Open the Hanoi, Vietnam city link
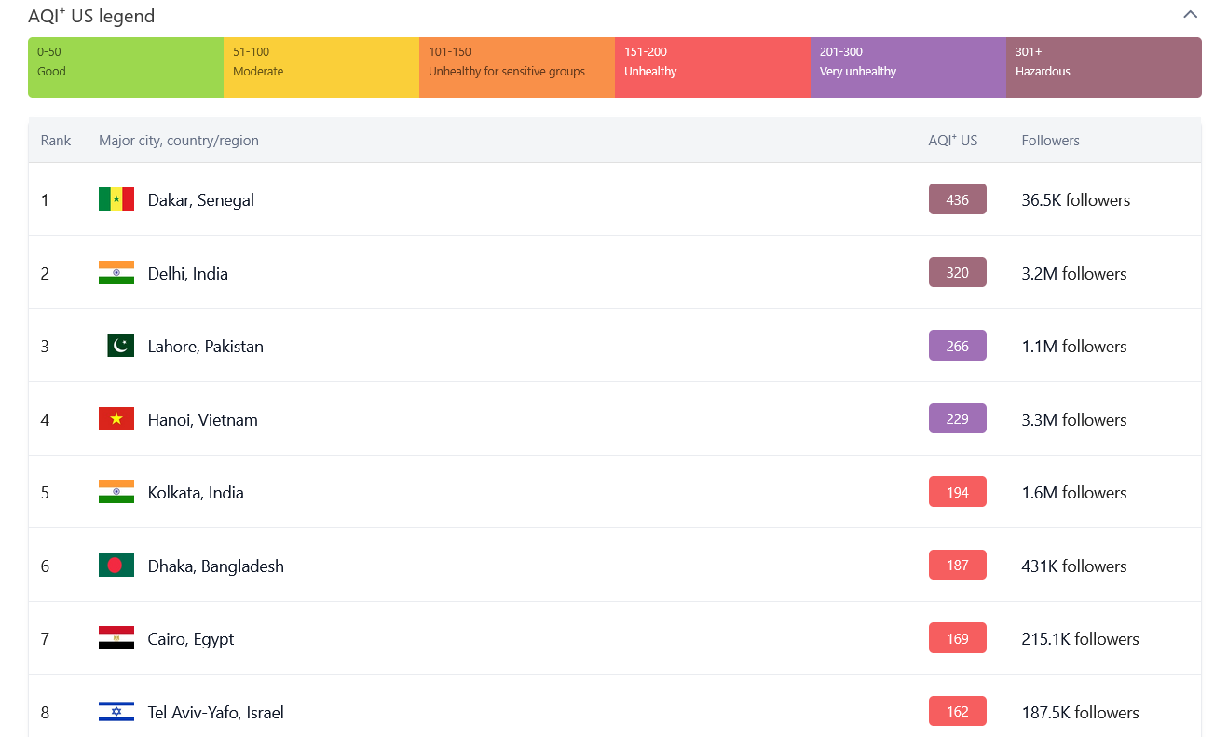 coord(203,420)
